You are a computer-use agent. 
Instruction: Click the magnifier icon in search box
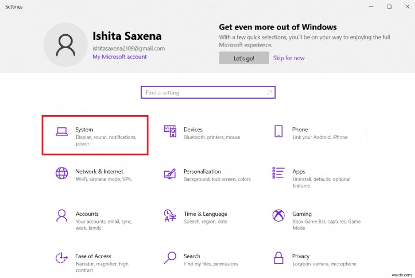tap(269, 93)
